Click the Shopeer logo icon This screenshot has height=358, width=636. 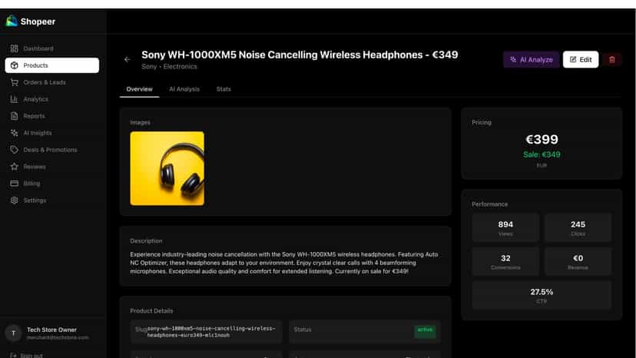[x=12, y=21]
